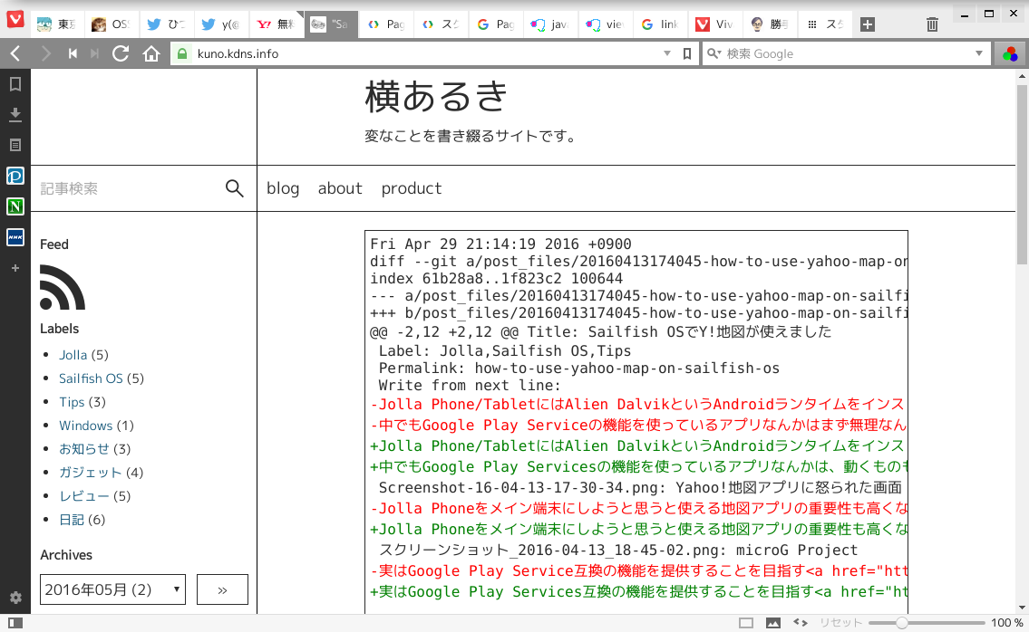Bookmark this page from address bar
This screenshot has height=632, width=1029.
pyautogui.click(x=687, y=53)
